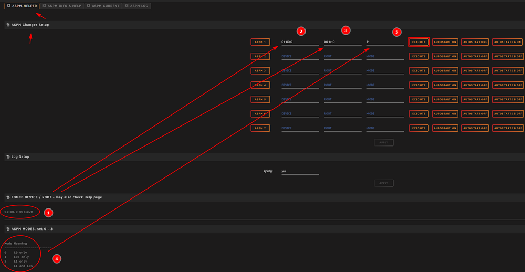Focus the DEVICE field in ASPM 6 row
This screenshot has height=272, width=525.
click(x=300, y=114)
